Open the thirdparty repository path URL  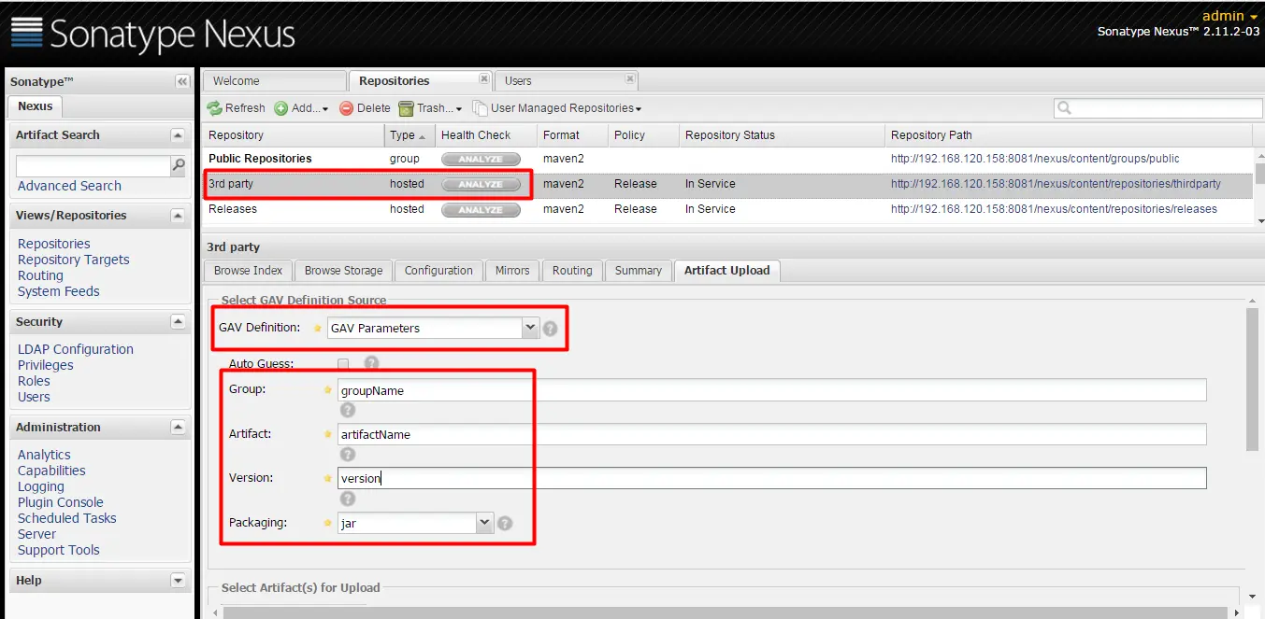(x=1056, y=184)
